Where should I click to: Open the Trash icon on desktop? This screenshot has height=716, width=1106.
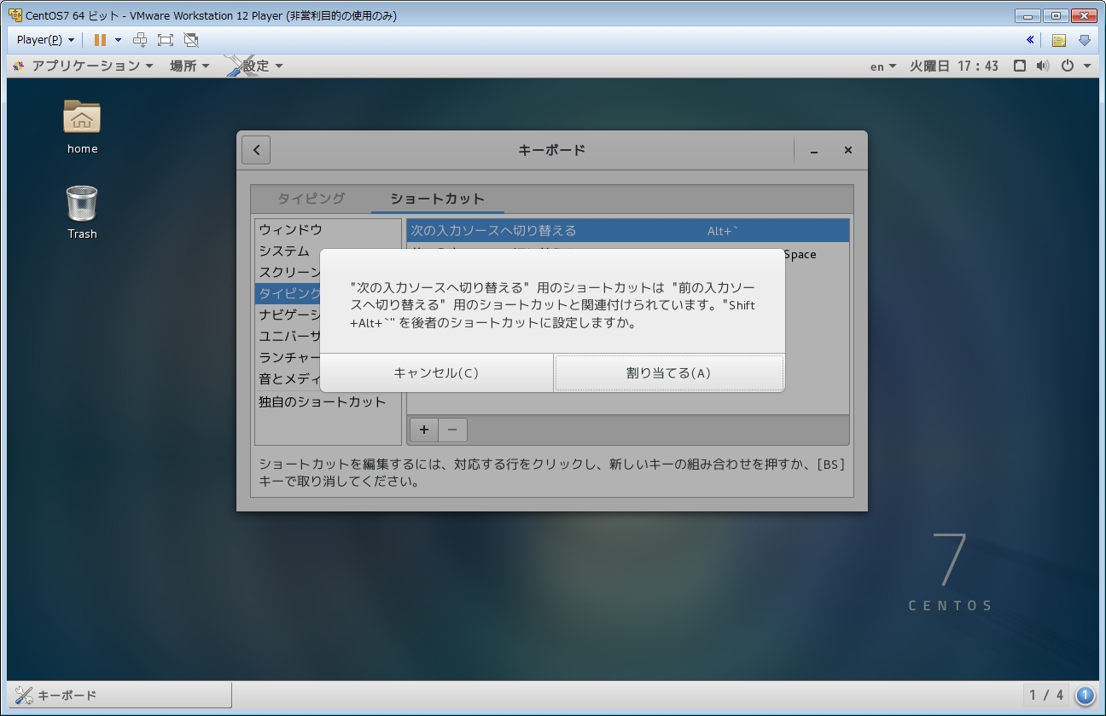point(82,205)
